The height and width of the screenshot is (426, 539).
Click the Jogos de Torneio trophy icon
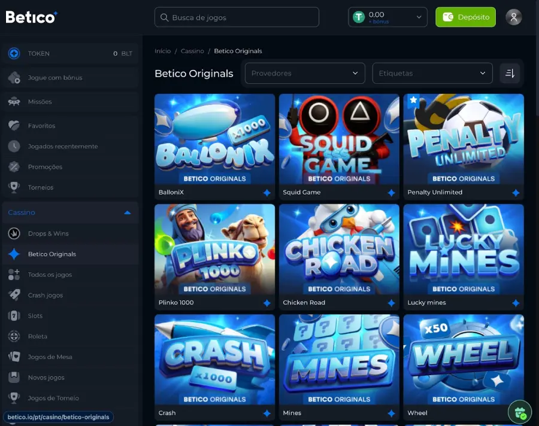point(14,398)
